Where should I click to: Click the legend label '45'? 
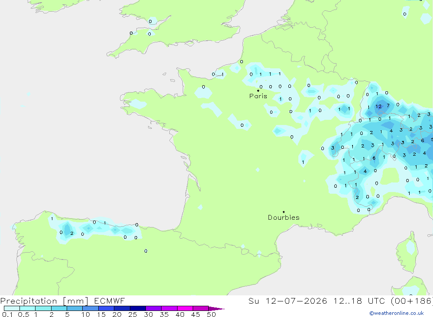click(196, 314)
